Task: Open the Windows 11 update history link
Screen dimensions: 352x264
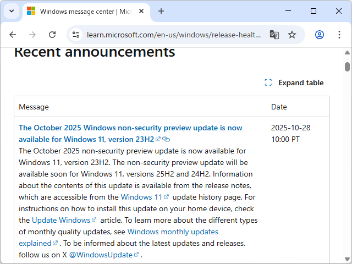Action: [x=145, y=197]
